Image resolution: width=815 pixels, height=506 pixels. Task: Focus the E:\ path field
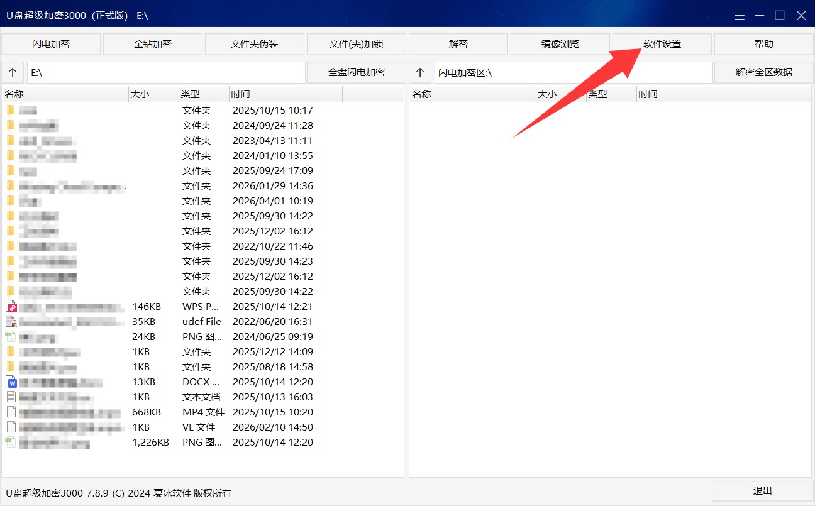click(x=166, y=72)
